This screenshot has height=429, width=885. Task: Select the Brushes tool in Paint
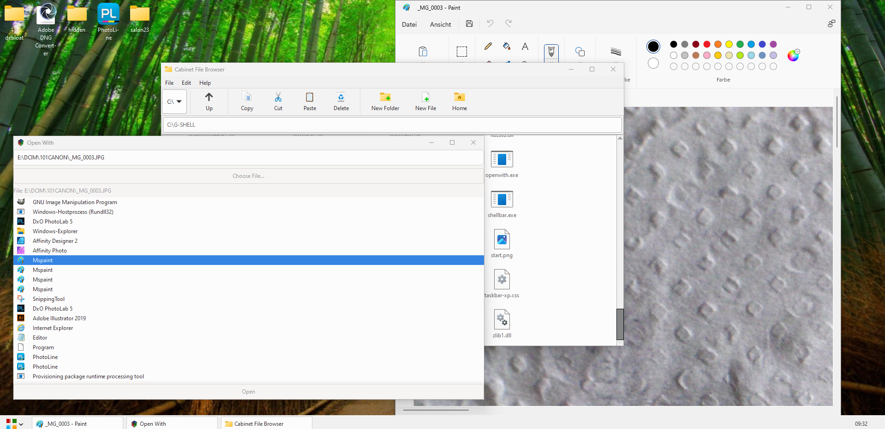(x=551, y=52)
